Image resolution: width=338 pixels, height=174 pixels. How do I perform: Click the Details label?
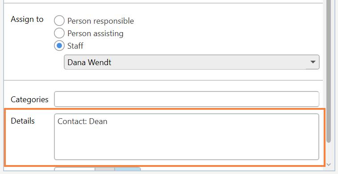(x=23, y=121)
